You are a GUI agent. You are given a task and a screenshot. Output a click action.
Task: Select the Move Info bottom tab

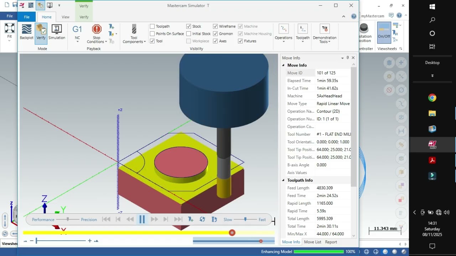tap(291, 242)
